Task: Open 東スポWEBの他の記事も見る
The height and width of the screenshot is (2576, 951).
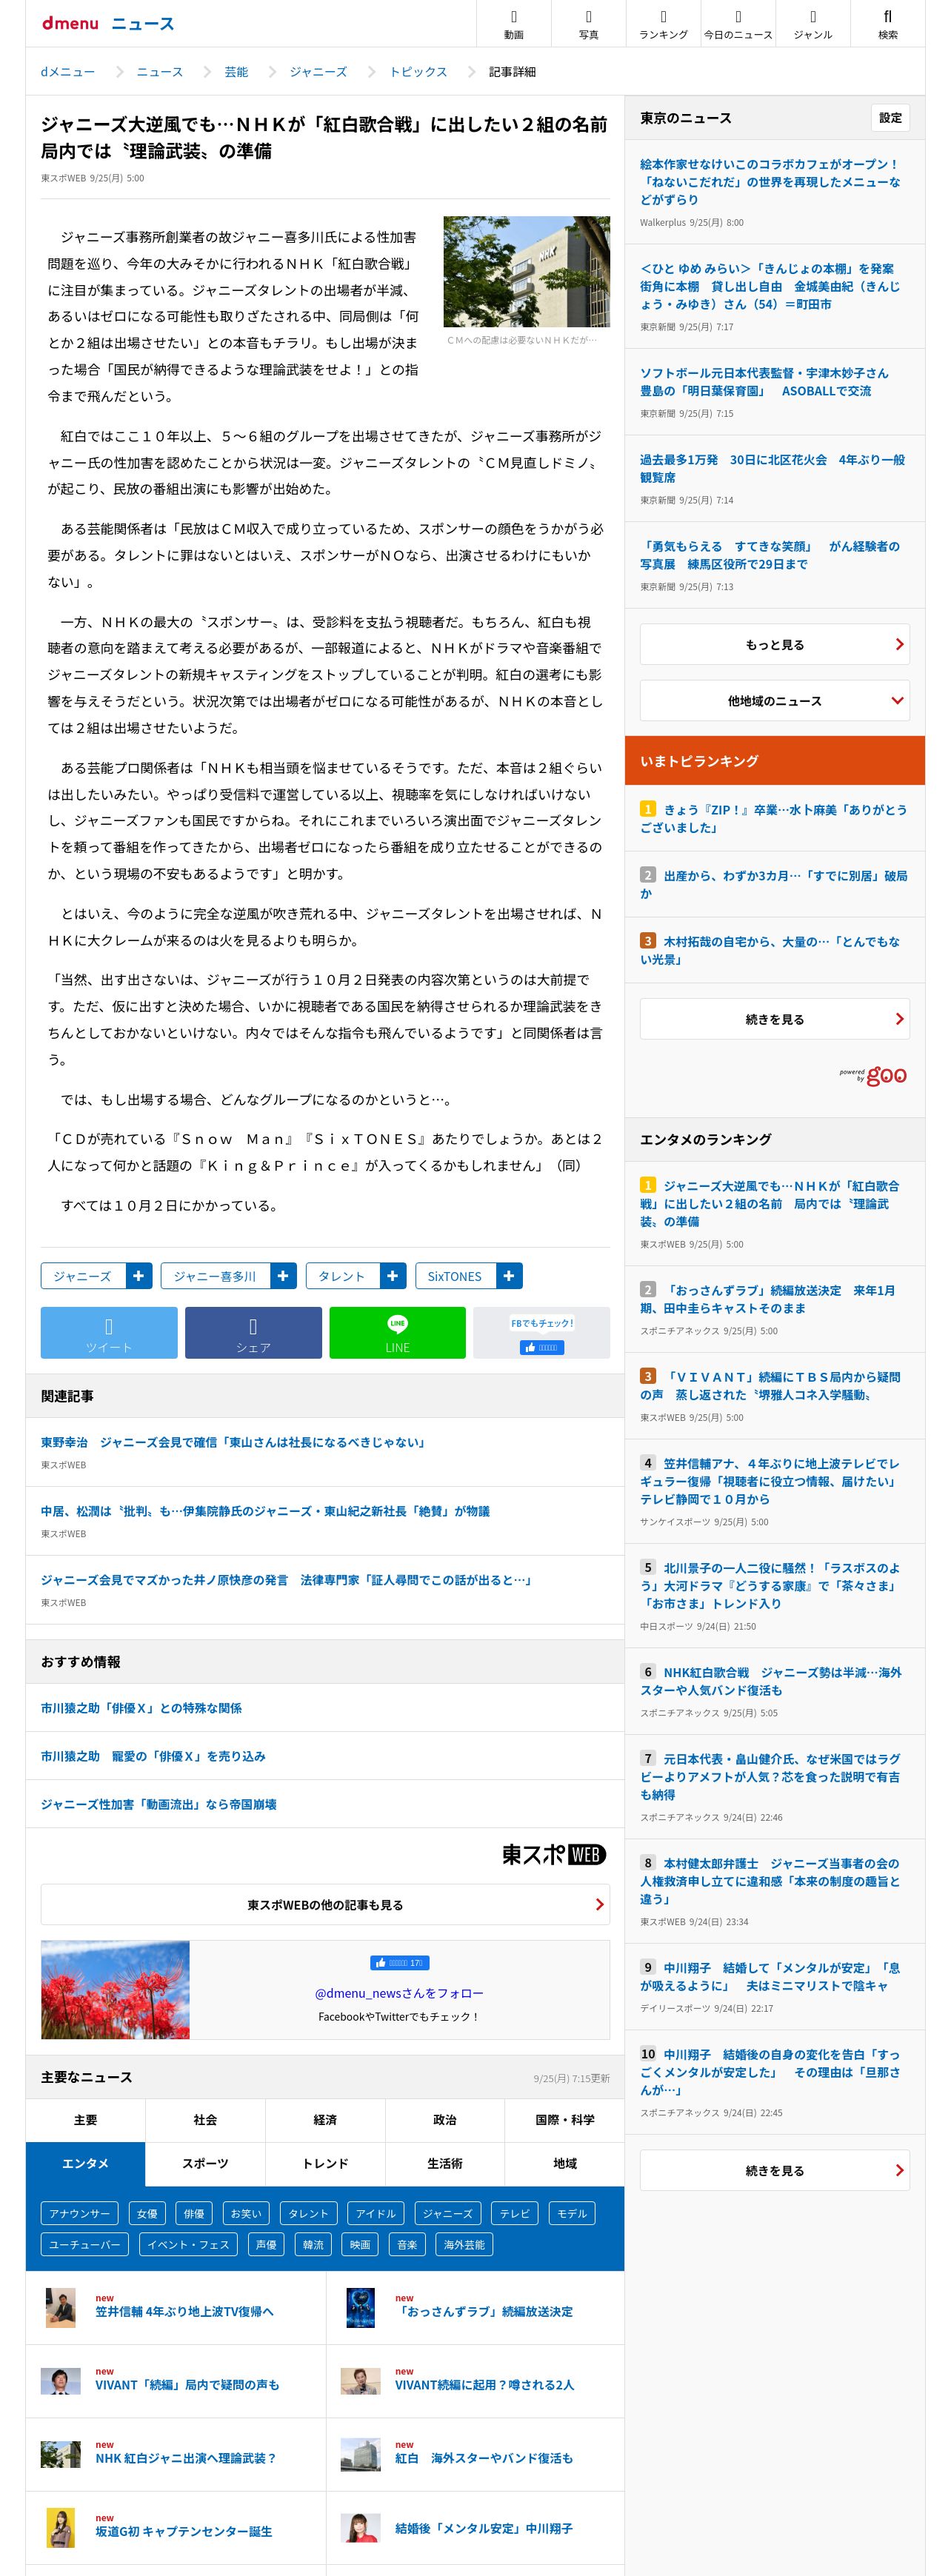Action: pos(325,1905)
